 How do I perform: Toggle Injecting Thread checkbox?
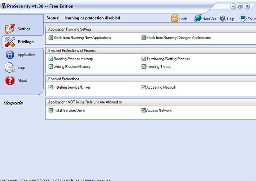click(x=144, y=67)
